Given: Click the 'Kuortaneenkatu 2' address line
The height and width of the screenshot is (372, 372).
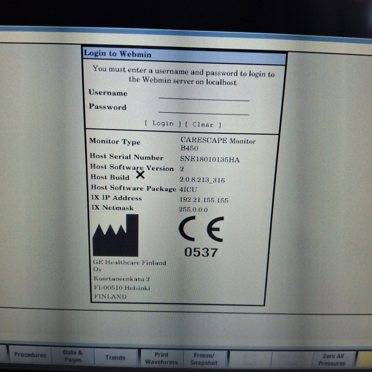Looking at the screenshot, I should [x=122, y=278].
